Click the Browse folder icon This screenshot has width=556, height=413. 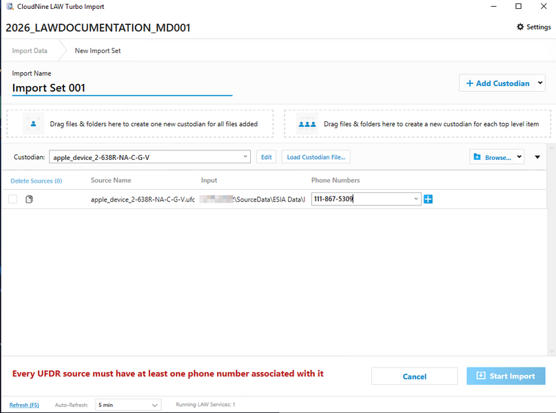[x=477, y=157]
